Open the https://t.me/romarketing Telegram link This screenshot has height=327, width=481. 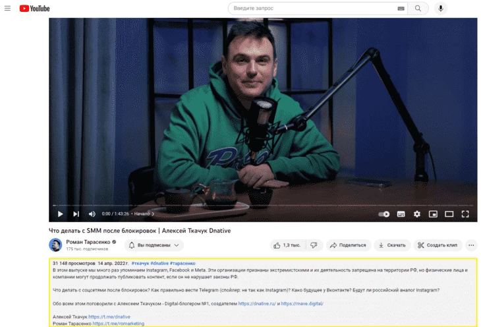pos(119,323)
